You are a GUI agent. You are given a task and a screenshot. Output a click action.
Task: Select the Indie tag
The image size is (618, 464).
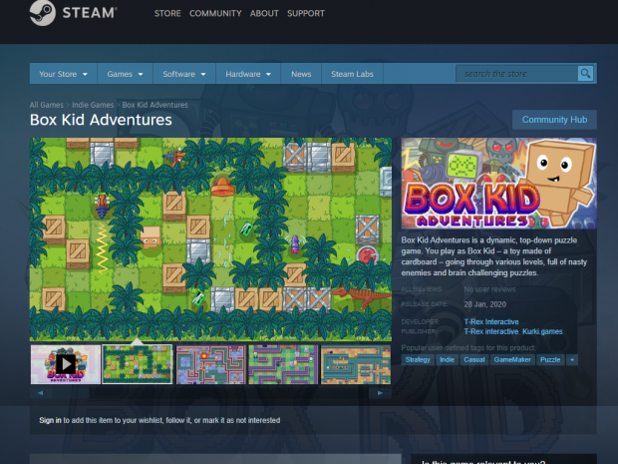click(x=447, y=360)
